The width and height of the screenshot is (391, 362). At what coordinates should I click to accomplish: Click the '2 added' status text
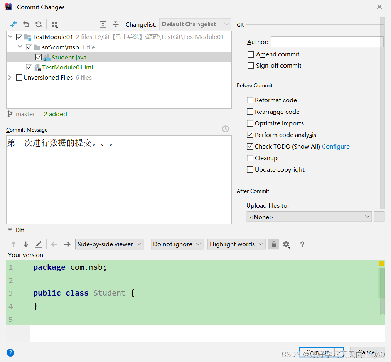[x=56, y=114]
